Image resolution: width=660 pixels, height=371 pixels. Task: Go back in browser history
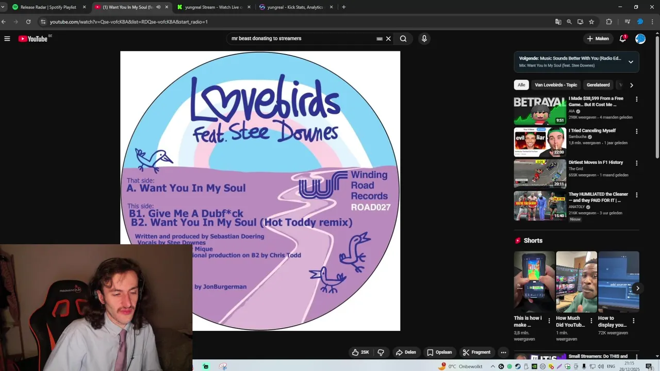click(x=4, y=22)
